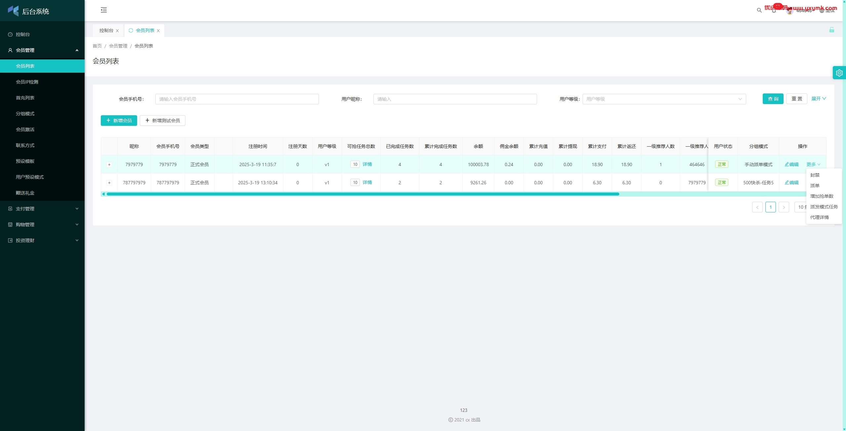The image size is (846, 431).
Task: Click the 新增测试会员 button
Action: (163, 121)
